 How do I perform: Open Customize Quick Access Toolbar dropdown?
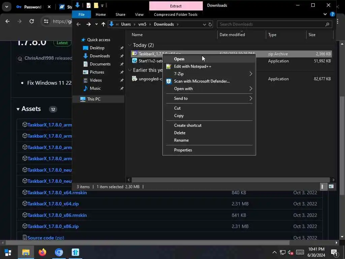[x=102, y=5]
